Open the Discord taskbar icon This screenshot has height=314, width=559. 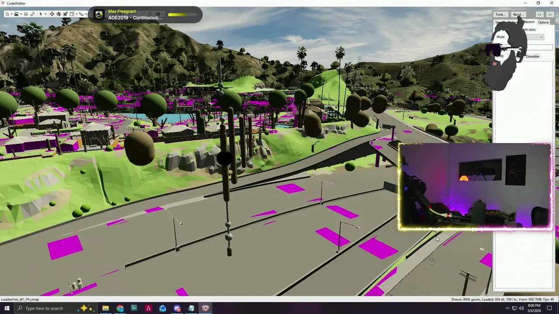coord(177,308)
